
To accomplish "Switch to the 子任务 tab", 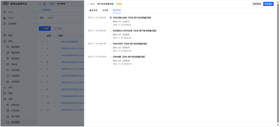I will 105,10.
